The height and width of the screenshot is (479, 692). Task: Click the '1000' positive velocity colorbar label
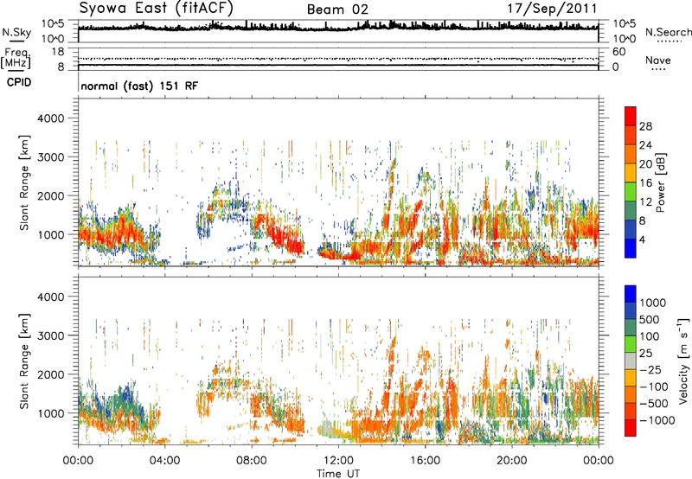tap(652, 303)
